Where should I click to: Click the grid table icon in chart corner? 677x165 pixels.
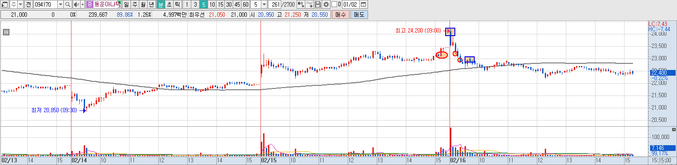(x=6, y=32)
